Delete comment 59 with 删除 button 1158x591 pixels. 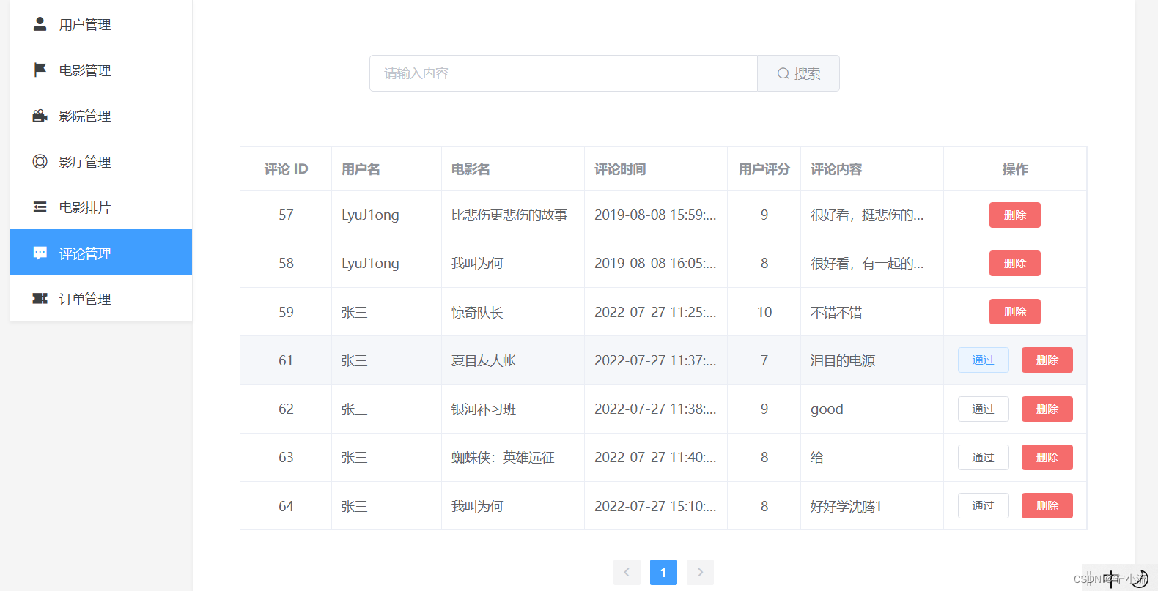[x=1015, y=311]
